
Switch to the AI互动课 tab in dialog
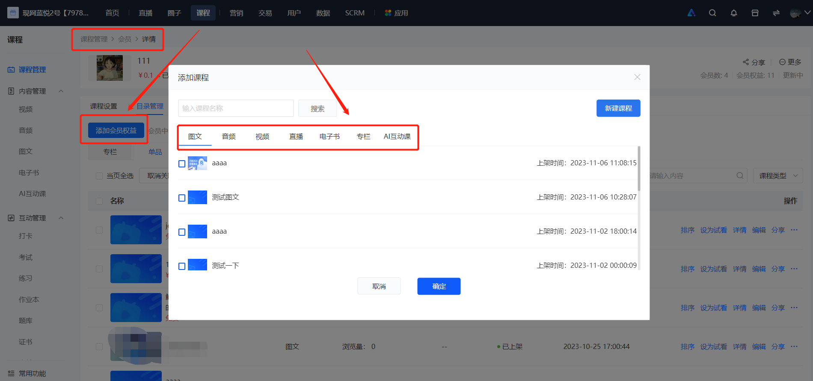397,136
